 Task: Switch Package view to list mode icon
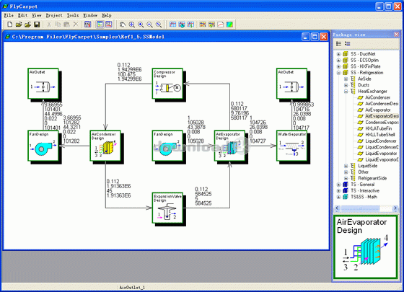339,44
